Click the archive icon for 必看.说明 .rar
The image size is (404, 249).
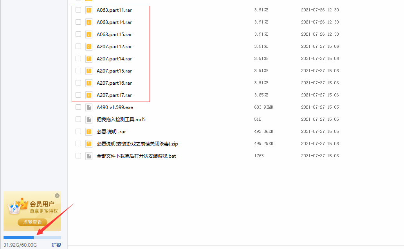(89, 132)
